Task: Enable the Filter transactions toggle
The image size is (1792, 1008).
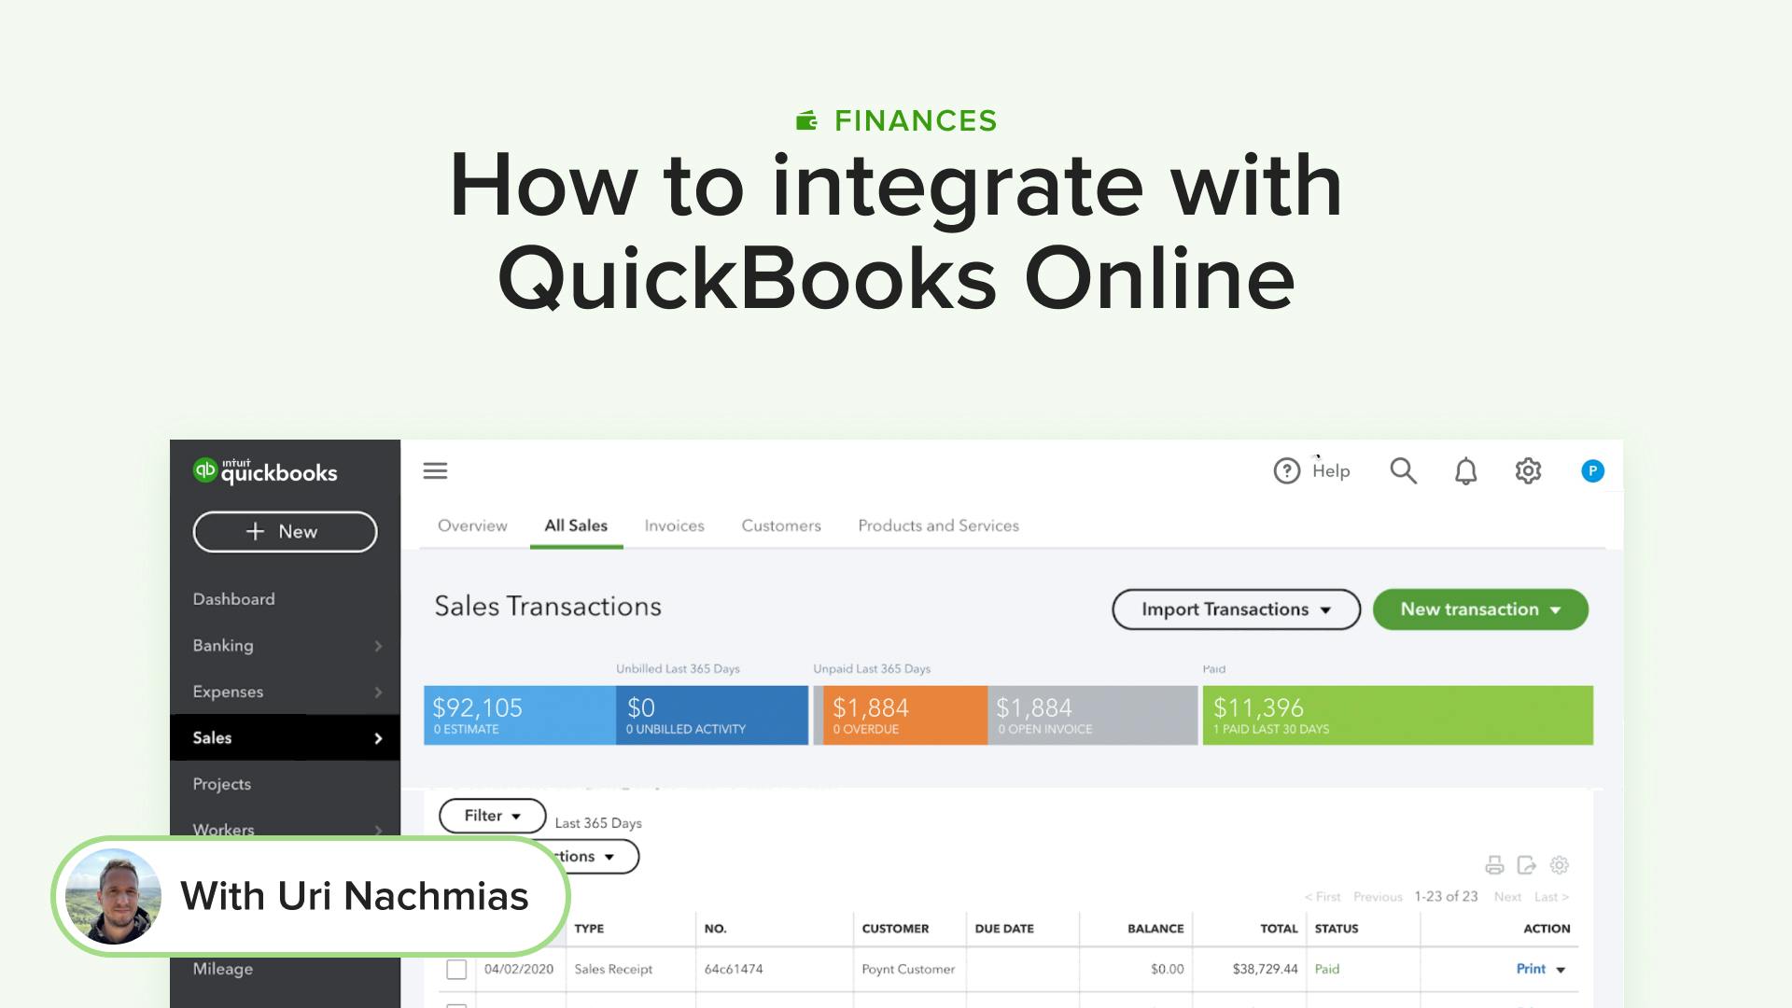Action: [489, 814]
